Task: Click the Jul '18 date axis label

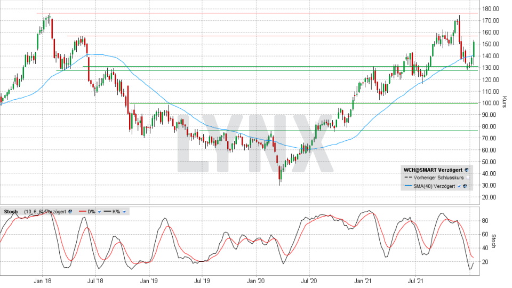Action: (x=95, y=281)
